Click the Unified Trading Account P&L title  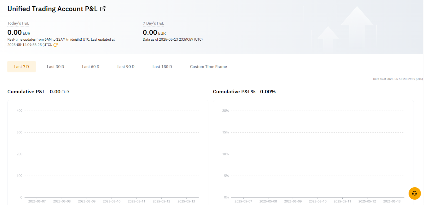pyautogui.click(x=52, y=9)
